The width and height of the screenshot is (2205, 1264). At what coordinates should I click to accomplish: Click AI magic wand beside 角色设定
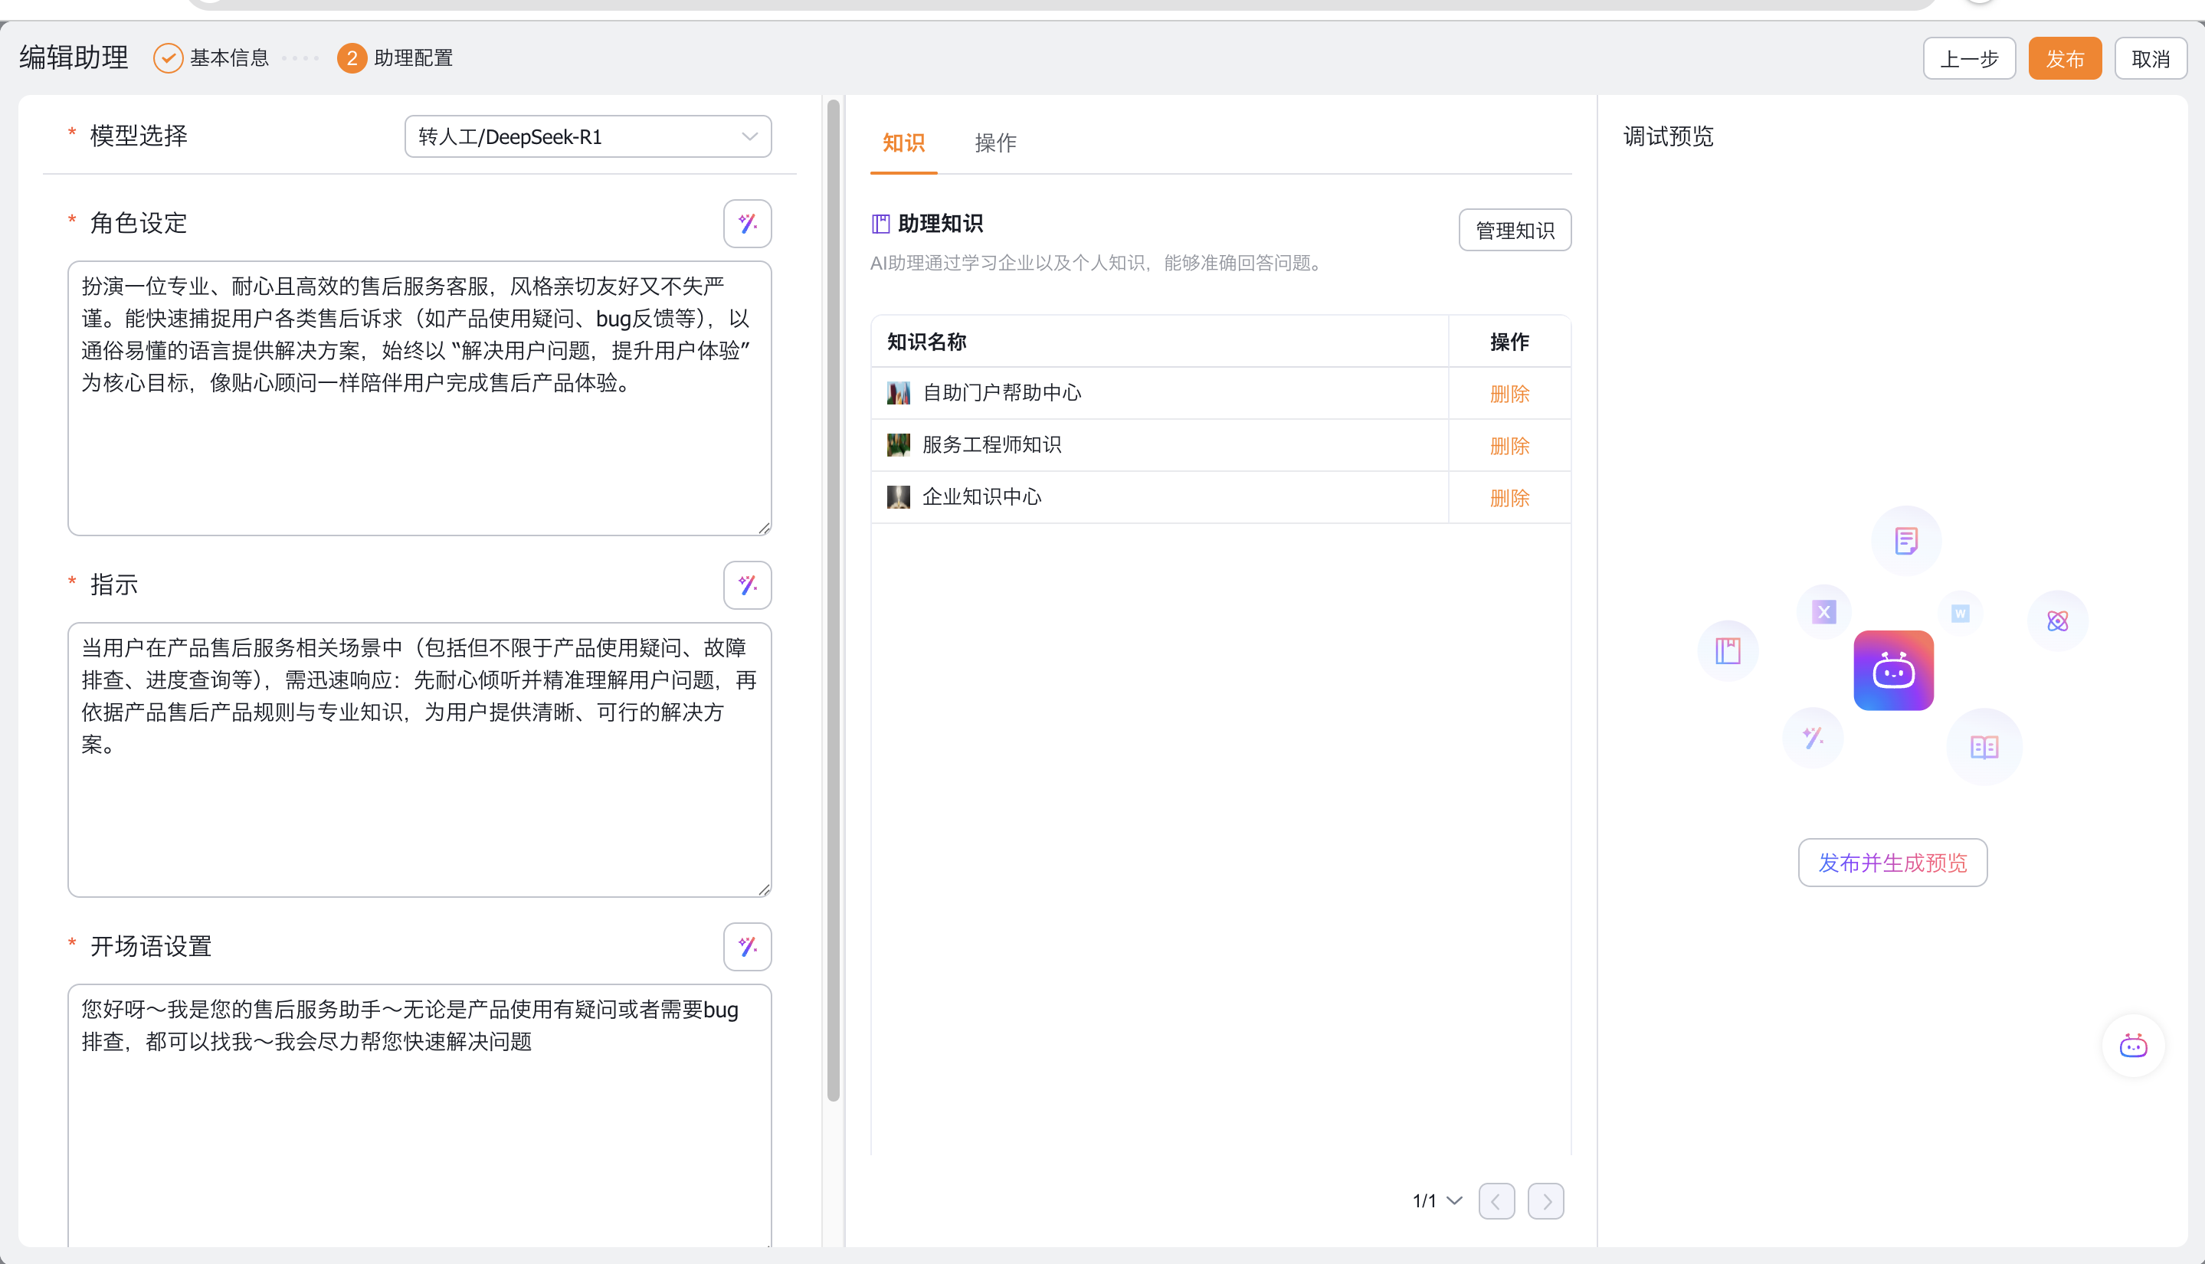tap(746, 224)
